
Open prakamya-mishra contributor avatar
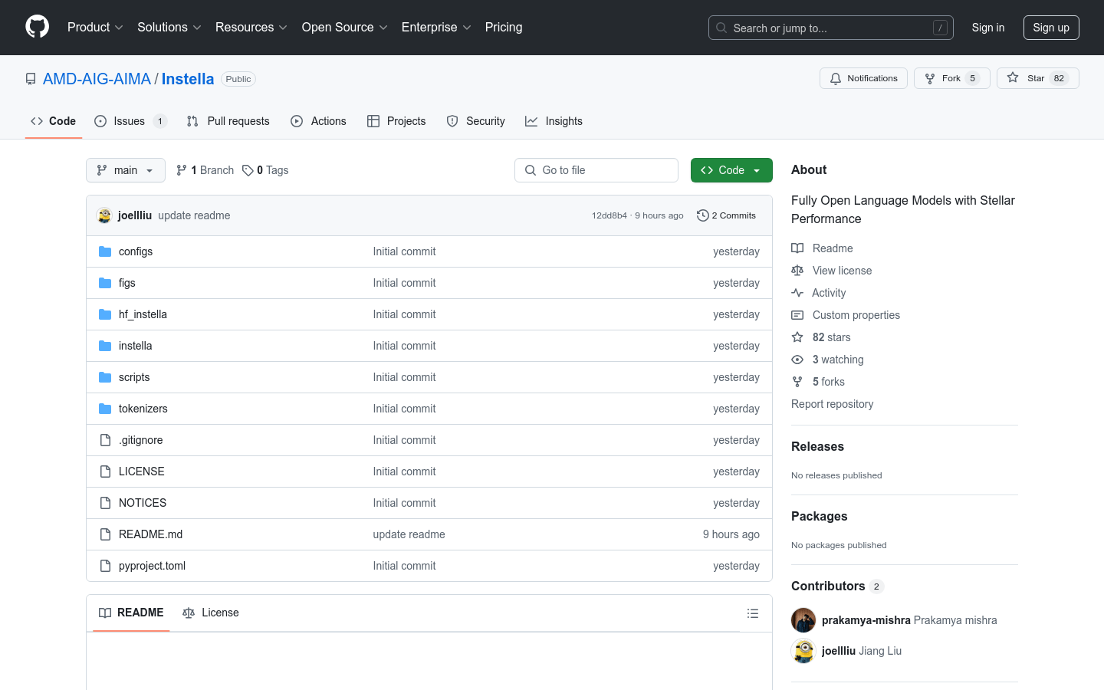[x=803, y=620]
